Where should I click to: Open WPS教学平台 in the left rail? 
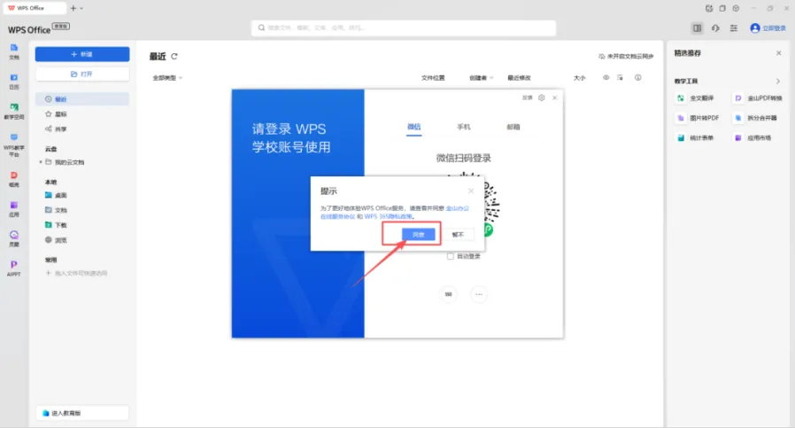click(13, 144)
